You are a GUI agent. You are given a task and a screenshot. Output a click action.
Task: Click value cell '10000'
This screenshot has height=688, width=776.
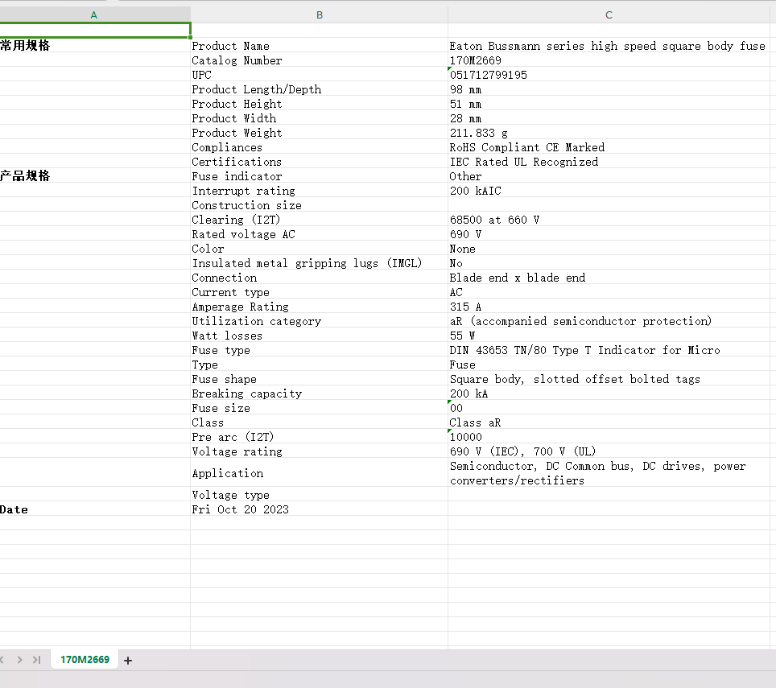pyautogui.click(x=609, y=437)
